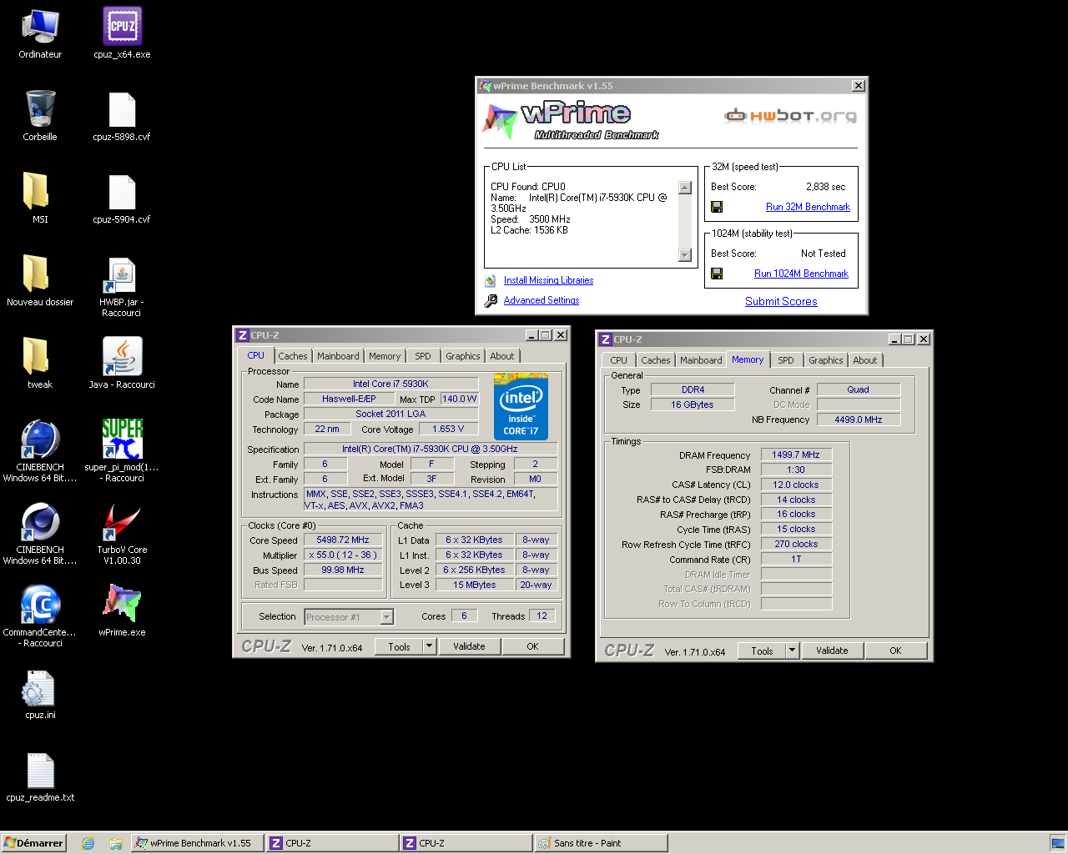Click the Intel Core i7 logo

(x=521, y=406)
